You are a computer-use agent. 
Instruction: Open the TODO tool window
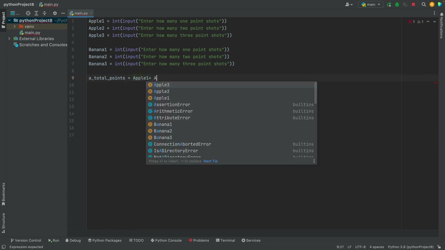point(136,240)
